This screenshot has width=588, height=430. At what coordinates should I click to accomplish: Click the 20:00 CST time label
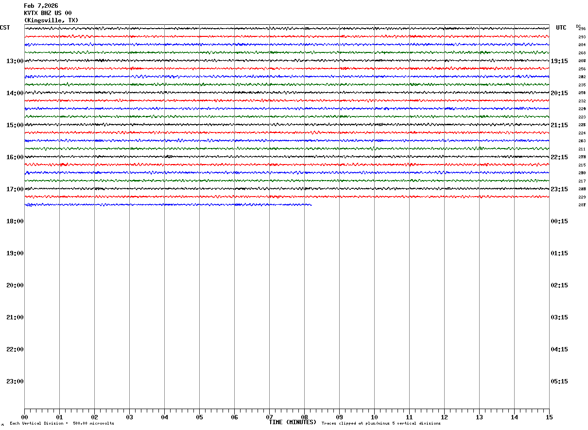point(15,285)
